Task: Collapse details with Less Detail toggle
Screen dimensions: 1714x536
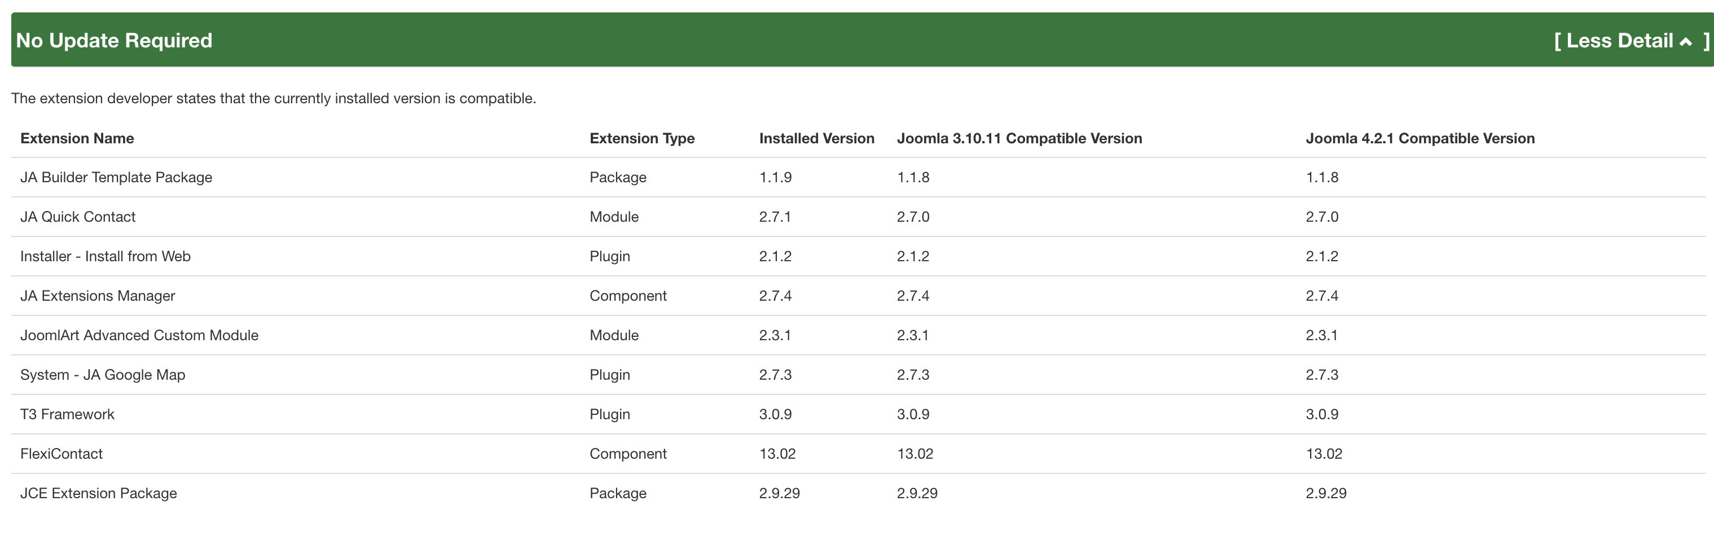Action: click(1619, 41)
